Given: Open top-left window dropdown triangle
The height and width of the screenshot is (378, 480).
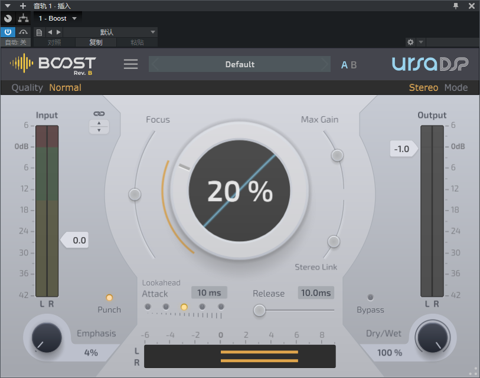Looking at the screenshot, I should pyautogui.click(x=8, y=6).
